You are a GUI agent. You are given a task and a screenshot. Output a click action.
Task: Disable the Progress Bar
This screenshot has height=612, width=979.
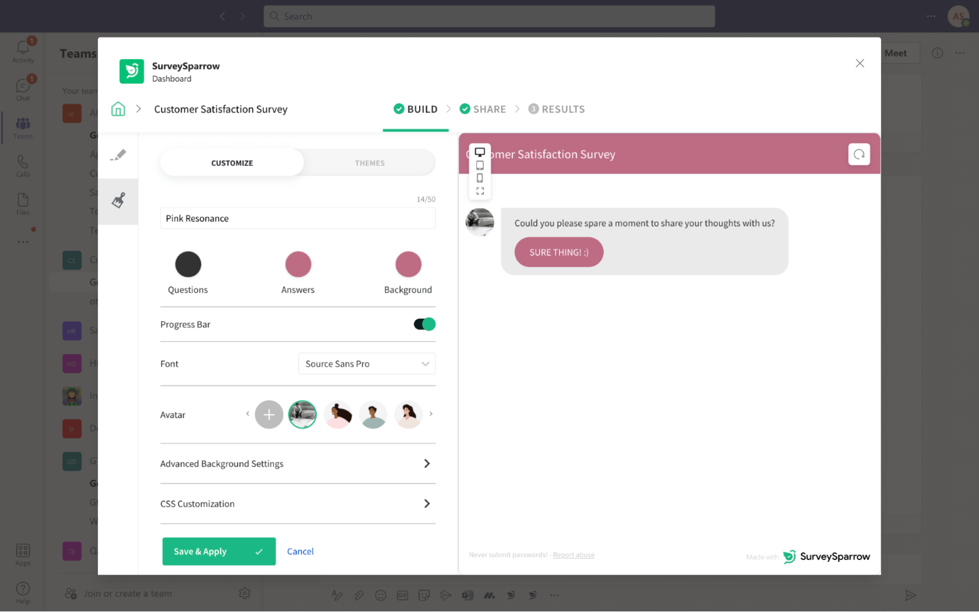coord(424,324)
